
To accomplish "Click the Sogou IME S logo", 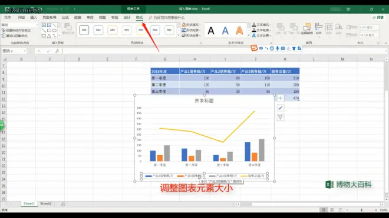I will (254, 48).
